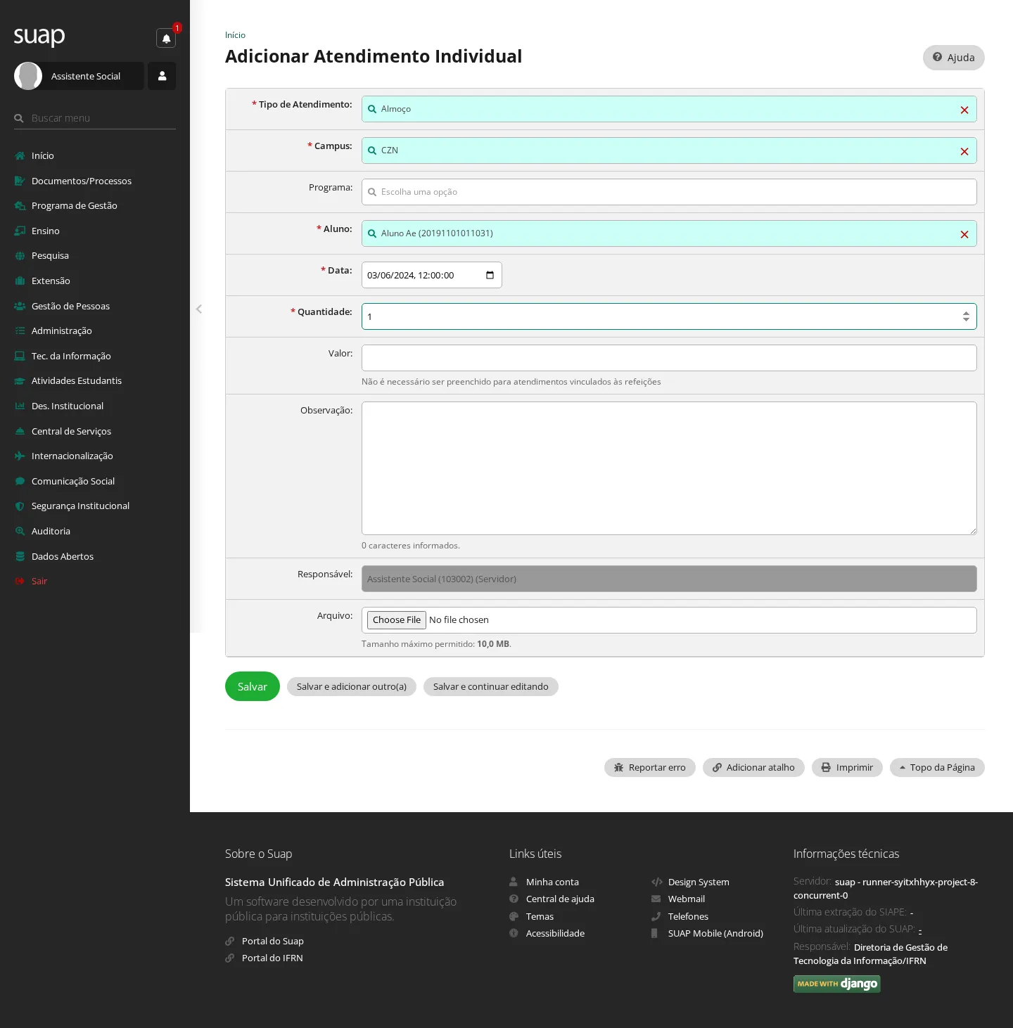Click Salvar e adicionar outro(a)
This screenshot has height=1028, width=1013.
352,686
